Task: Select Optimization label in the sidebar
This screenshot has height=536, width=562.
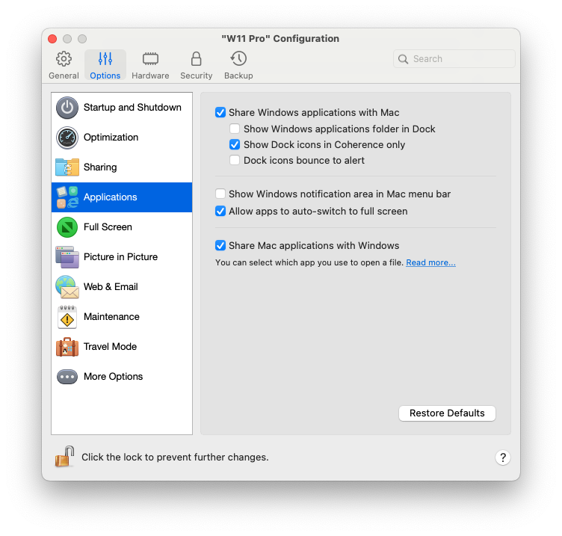Action: pyautogui.click(x=111, y=138)
